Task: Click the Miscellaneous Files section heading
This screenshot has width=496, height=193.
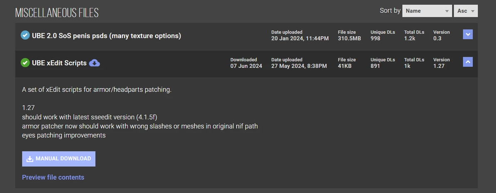Action: [x=57, y=13]
